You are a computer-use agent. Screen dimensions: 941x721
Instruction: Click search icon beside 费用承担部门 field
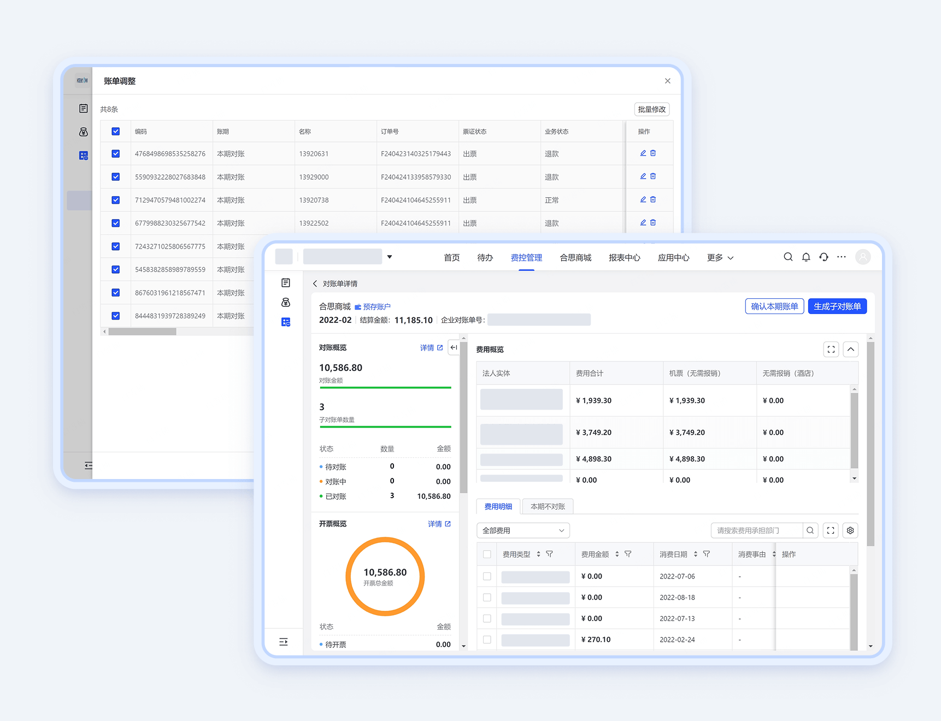(810, 530)
